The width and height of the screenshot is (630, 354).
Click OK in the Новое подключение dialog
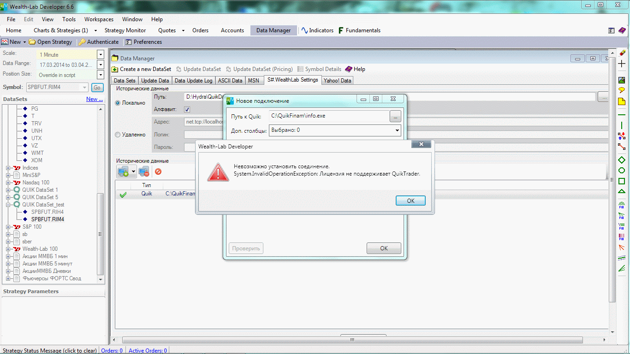coord(384,248)
